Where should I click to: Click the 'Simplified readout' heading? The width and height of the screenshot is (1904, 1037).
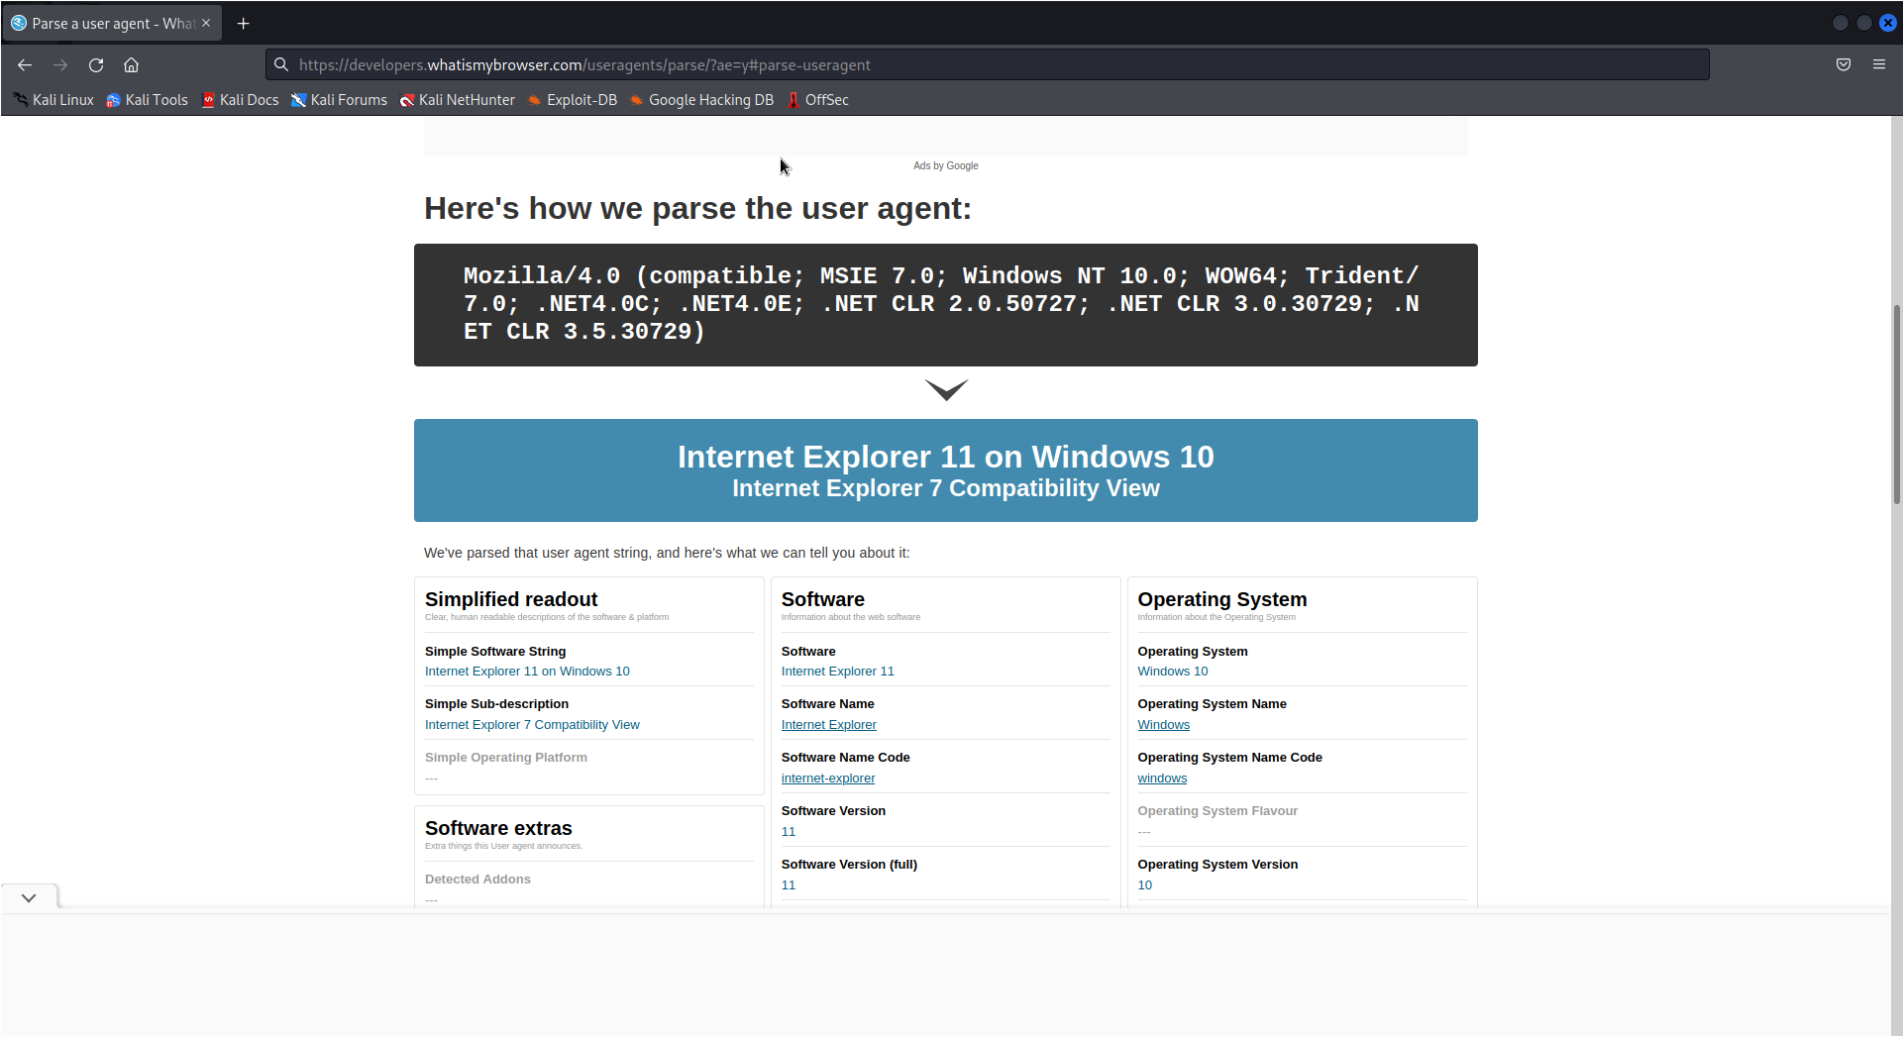tap(511, 599)
